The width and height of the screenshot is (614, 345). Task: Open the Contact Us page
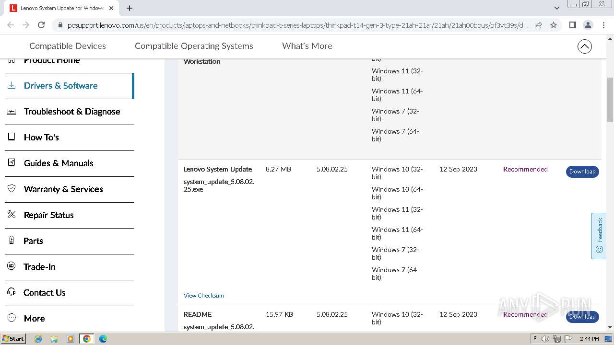tap(45, 293)
